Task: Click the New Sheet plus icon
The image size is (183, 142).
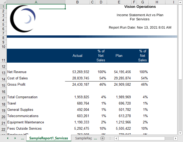Action: click(103, 138)
